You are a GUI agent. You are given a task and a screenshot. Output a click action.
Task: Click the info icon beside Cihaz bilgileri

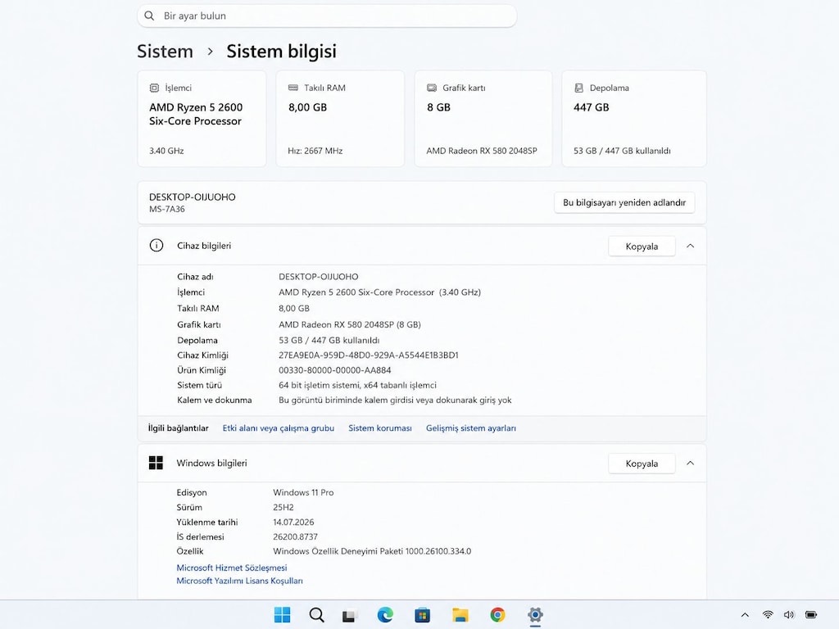coord(156,246)
